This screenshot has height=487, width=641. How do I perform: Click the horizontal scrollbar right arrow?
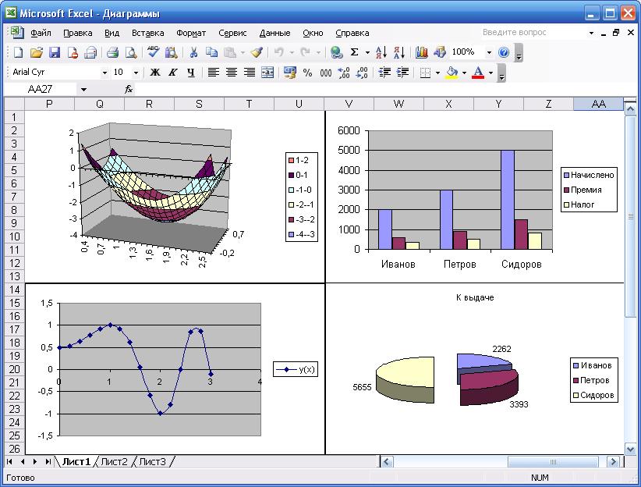pyautogui.click(x=613, y=461)
